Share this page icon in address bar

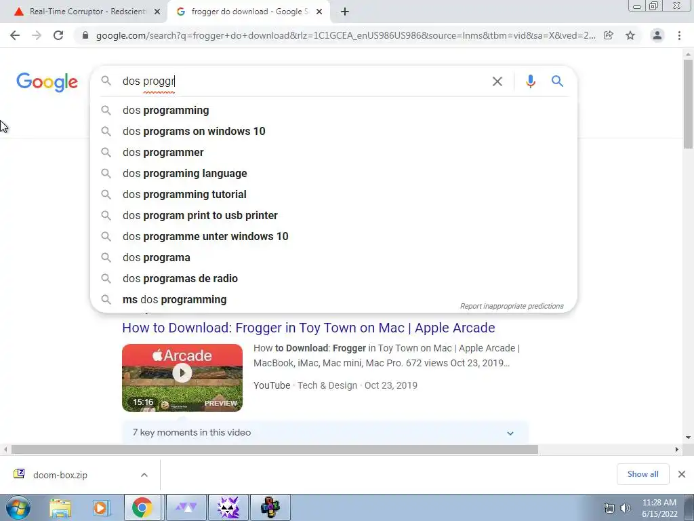(x=609, y=35)
